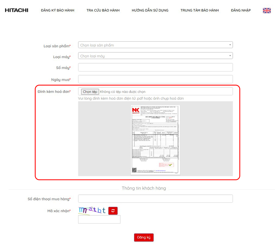
Task: Focus the Số máy input field
Action: 155,67
